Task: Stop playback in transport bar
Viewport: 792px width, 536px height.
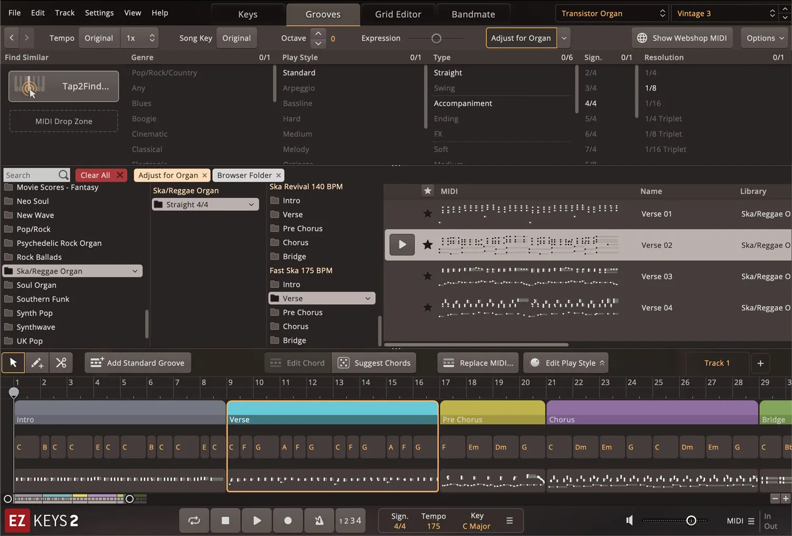Action: pos(225,520)
